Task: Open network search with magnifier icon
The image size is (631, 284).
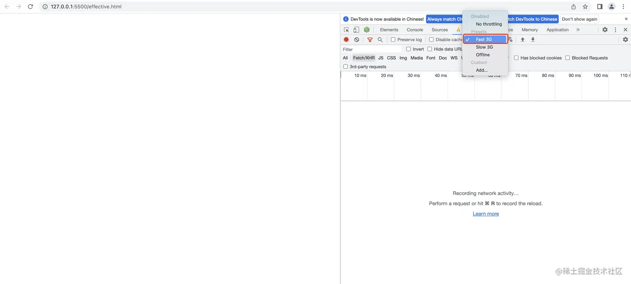Action: tap(380, 40)
